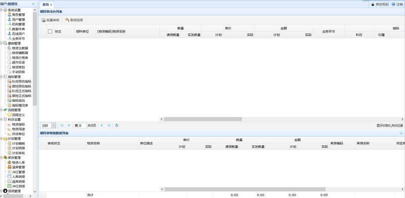
Task: Click the 部控正式指标 icon
Action: [10, 96]
